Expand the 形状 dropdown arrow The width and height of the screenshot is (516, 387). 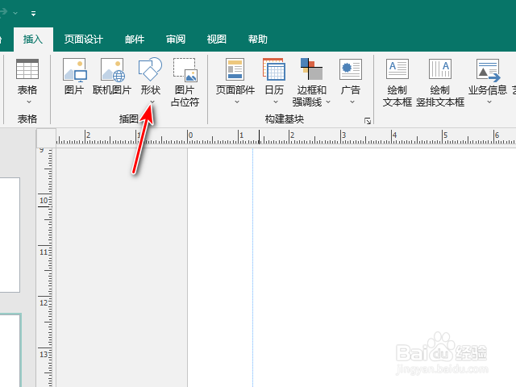[x=152, y=102]
